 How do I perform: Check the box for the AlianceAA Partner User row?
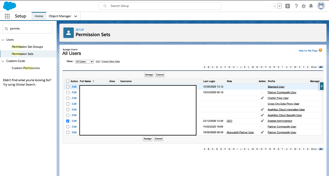coord(67,132)
